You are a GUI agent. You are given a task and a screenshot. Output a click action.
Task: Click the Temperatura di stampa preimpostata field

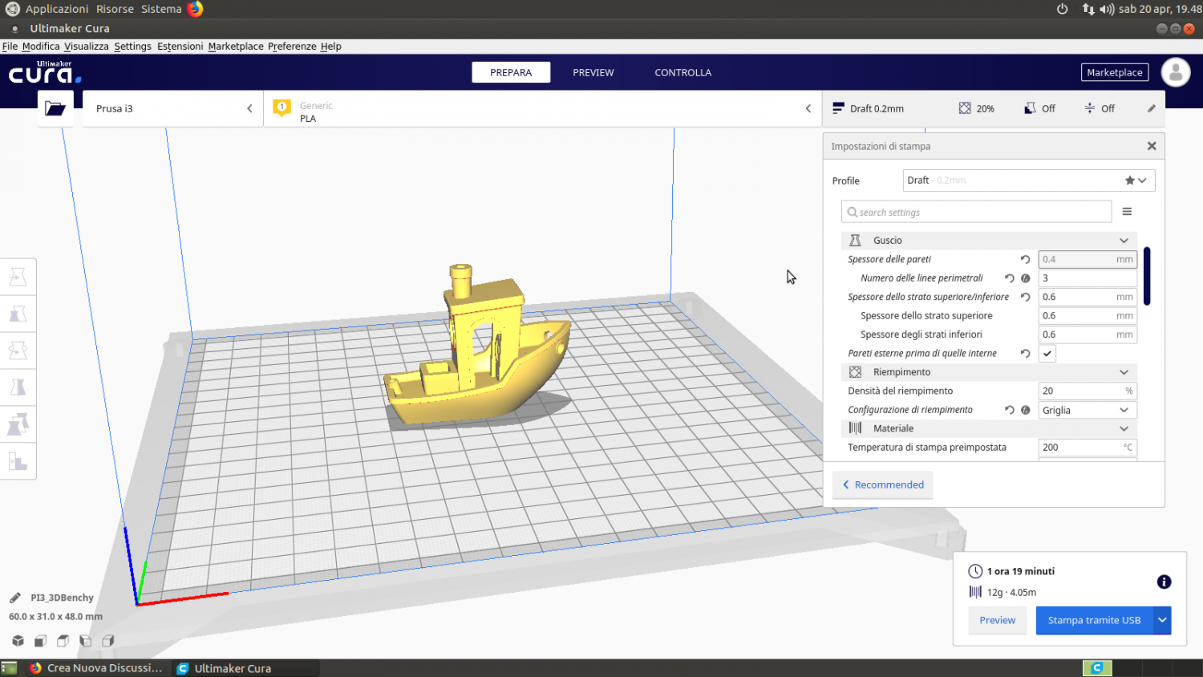[x=1088, y=448]
